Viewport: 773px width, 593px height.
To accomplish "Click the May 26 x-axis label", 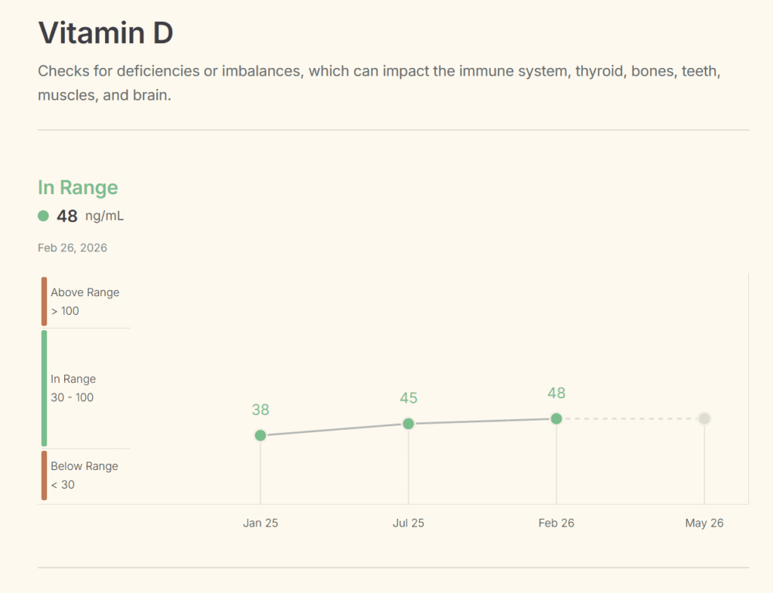I will tap(704, 523).
